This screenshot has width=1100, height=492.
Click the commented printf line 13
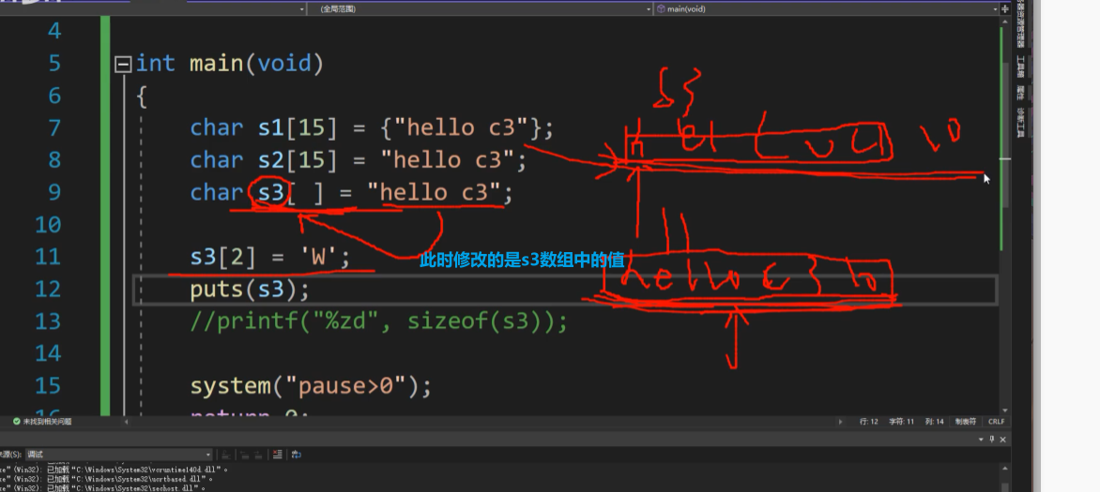[379, 321]
